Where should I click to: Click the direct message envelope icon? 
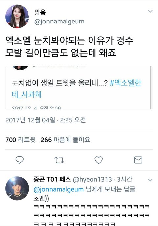(x=138, y=160)
